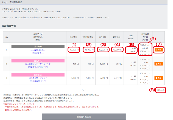Select the 1,000 円 purchase amount
Image resolution: width=173 pixels, height=120 pixels.
104,64
